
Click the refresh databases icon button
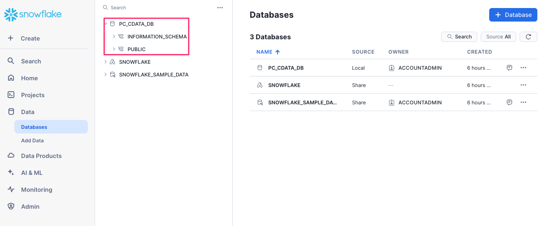(528, 37)
